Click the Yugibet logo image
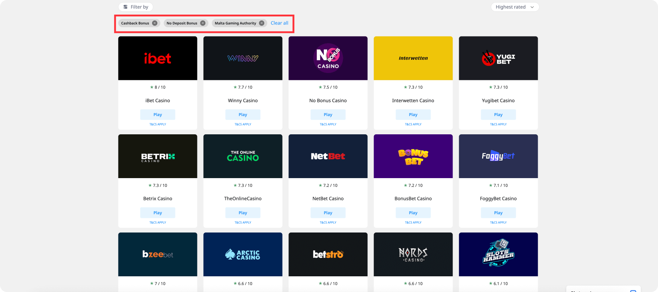Viewport: 658px width, 292px height. (498, 58)
